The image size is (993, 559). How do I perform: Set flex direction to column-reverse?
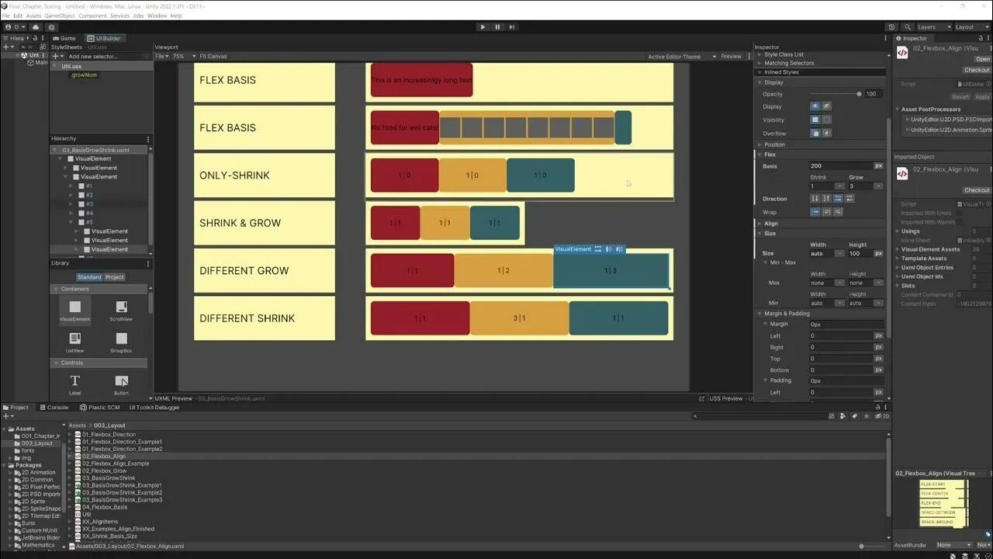click(x=826, y=199)
